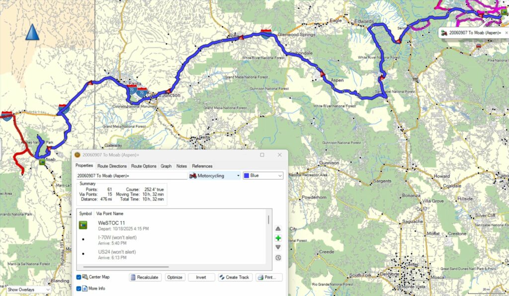Click the motorcycle activity profile icon
This screenshot has width=509, height=296.
click(193, 176)
